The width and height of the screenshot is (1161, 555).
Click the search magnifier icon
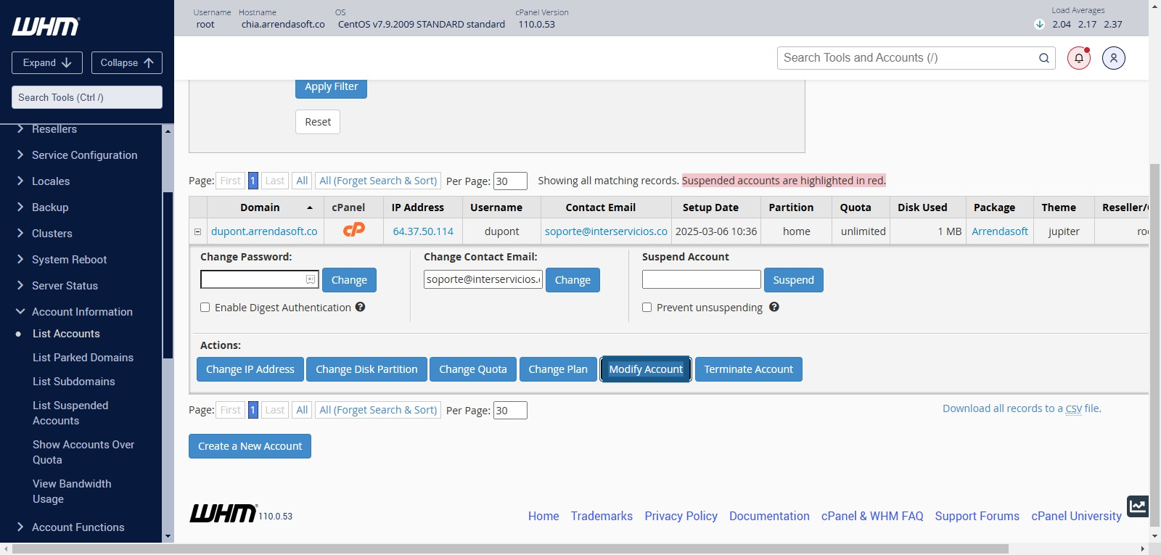click(1044, 58)
